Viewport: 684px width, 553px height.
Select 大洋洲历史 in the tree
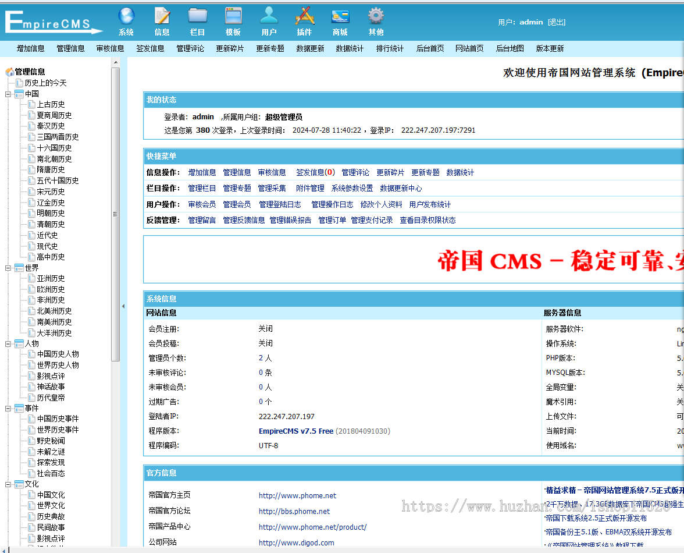pyautogui.click(x=54, y=333)
